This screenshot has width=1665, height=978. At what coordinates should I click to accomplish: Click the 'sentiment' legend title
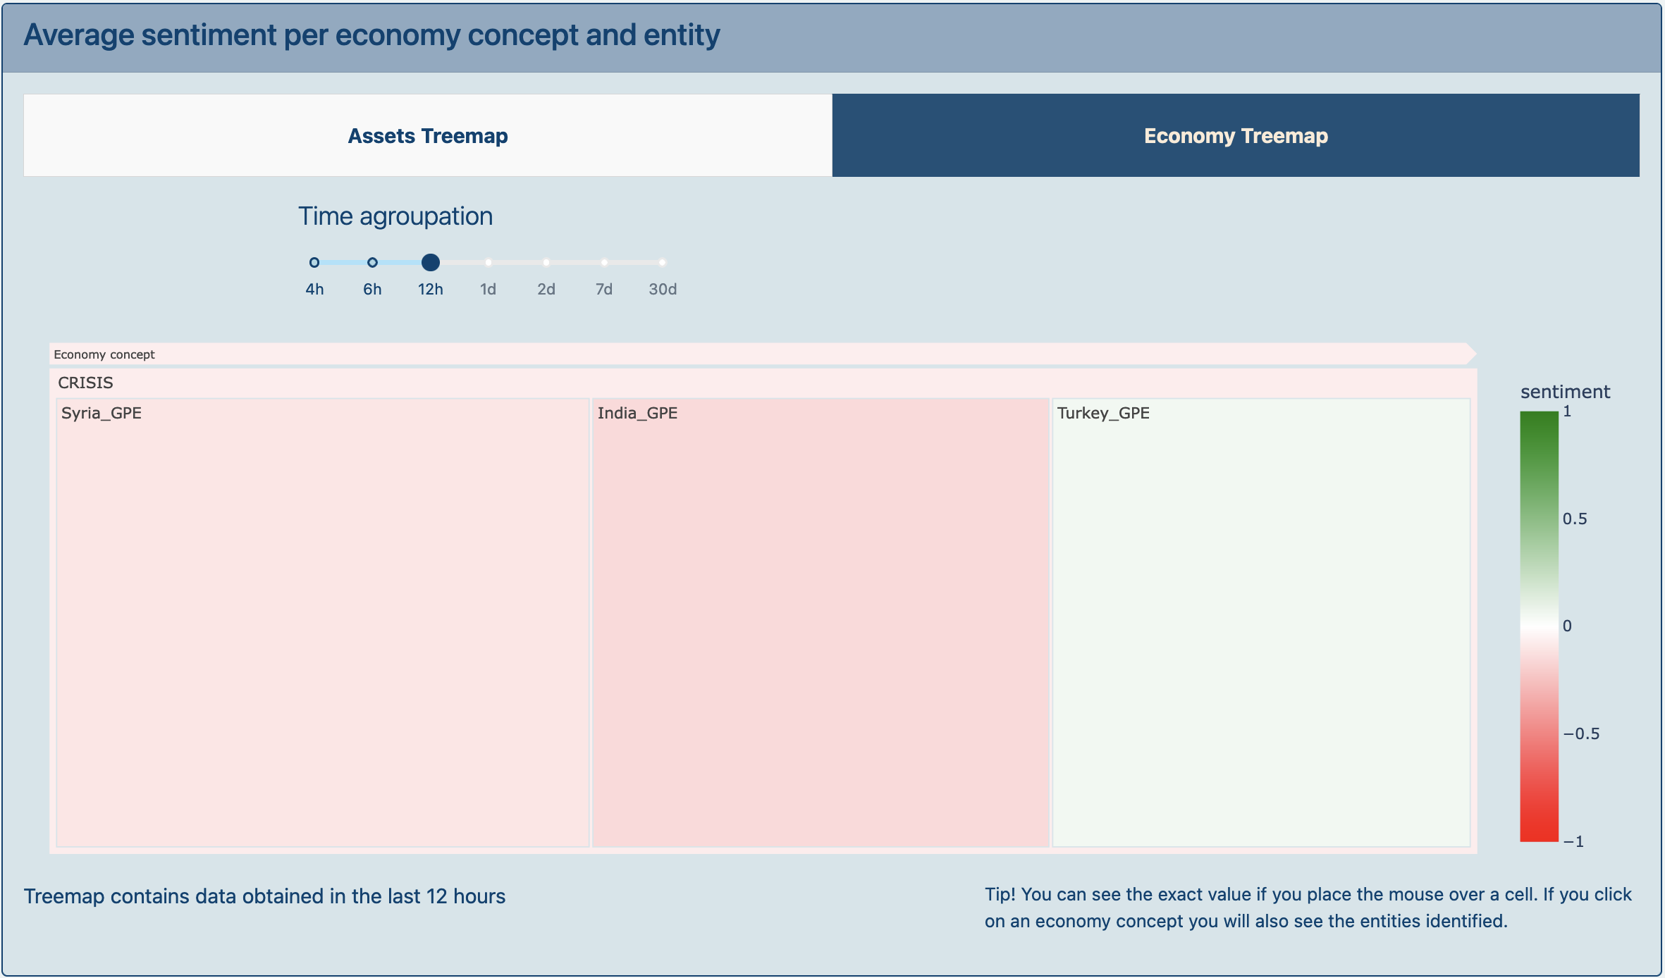tap(1565, 392)
